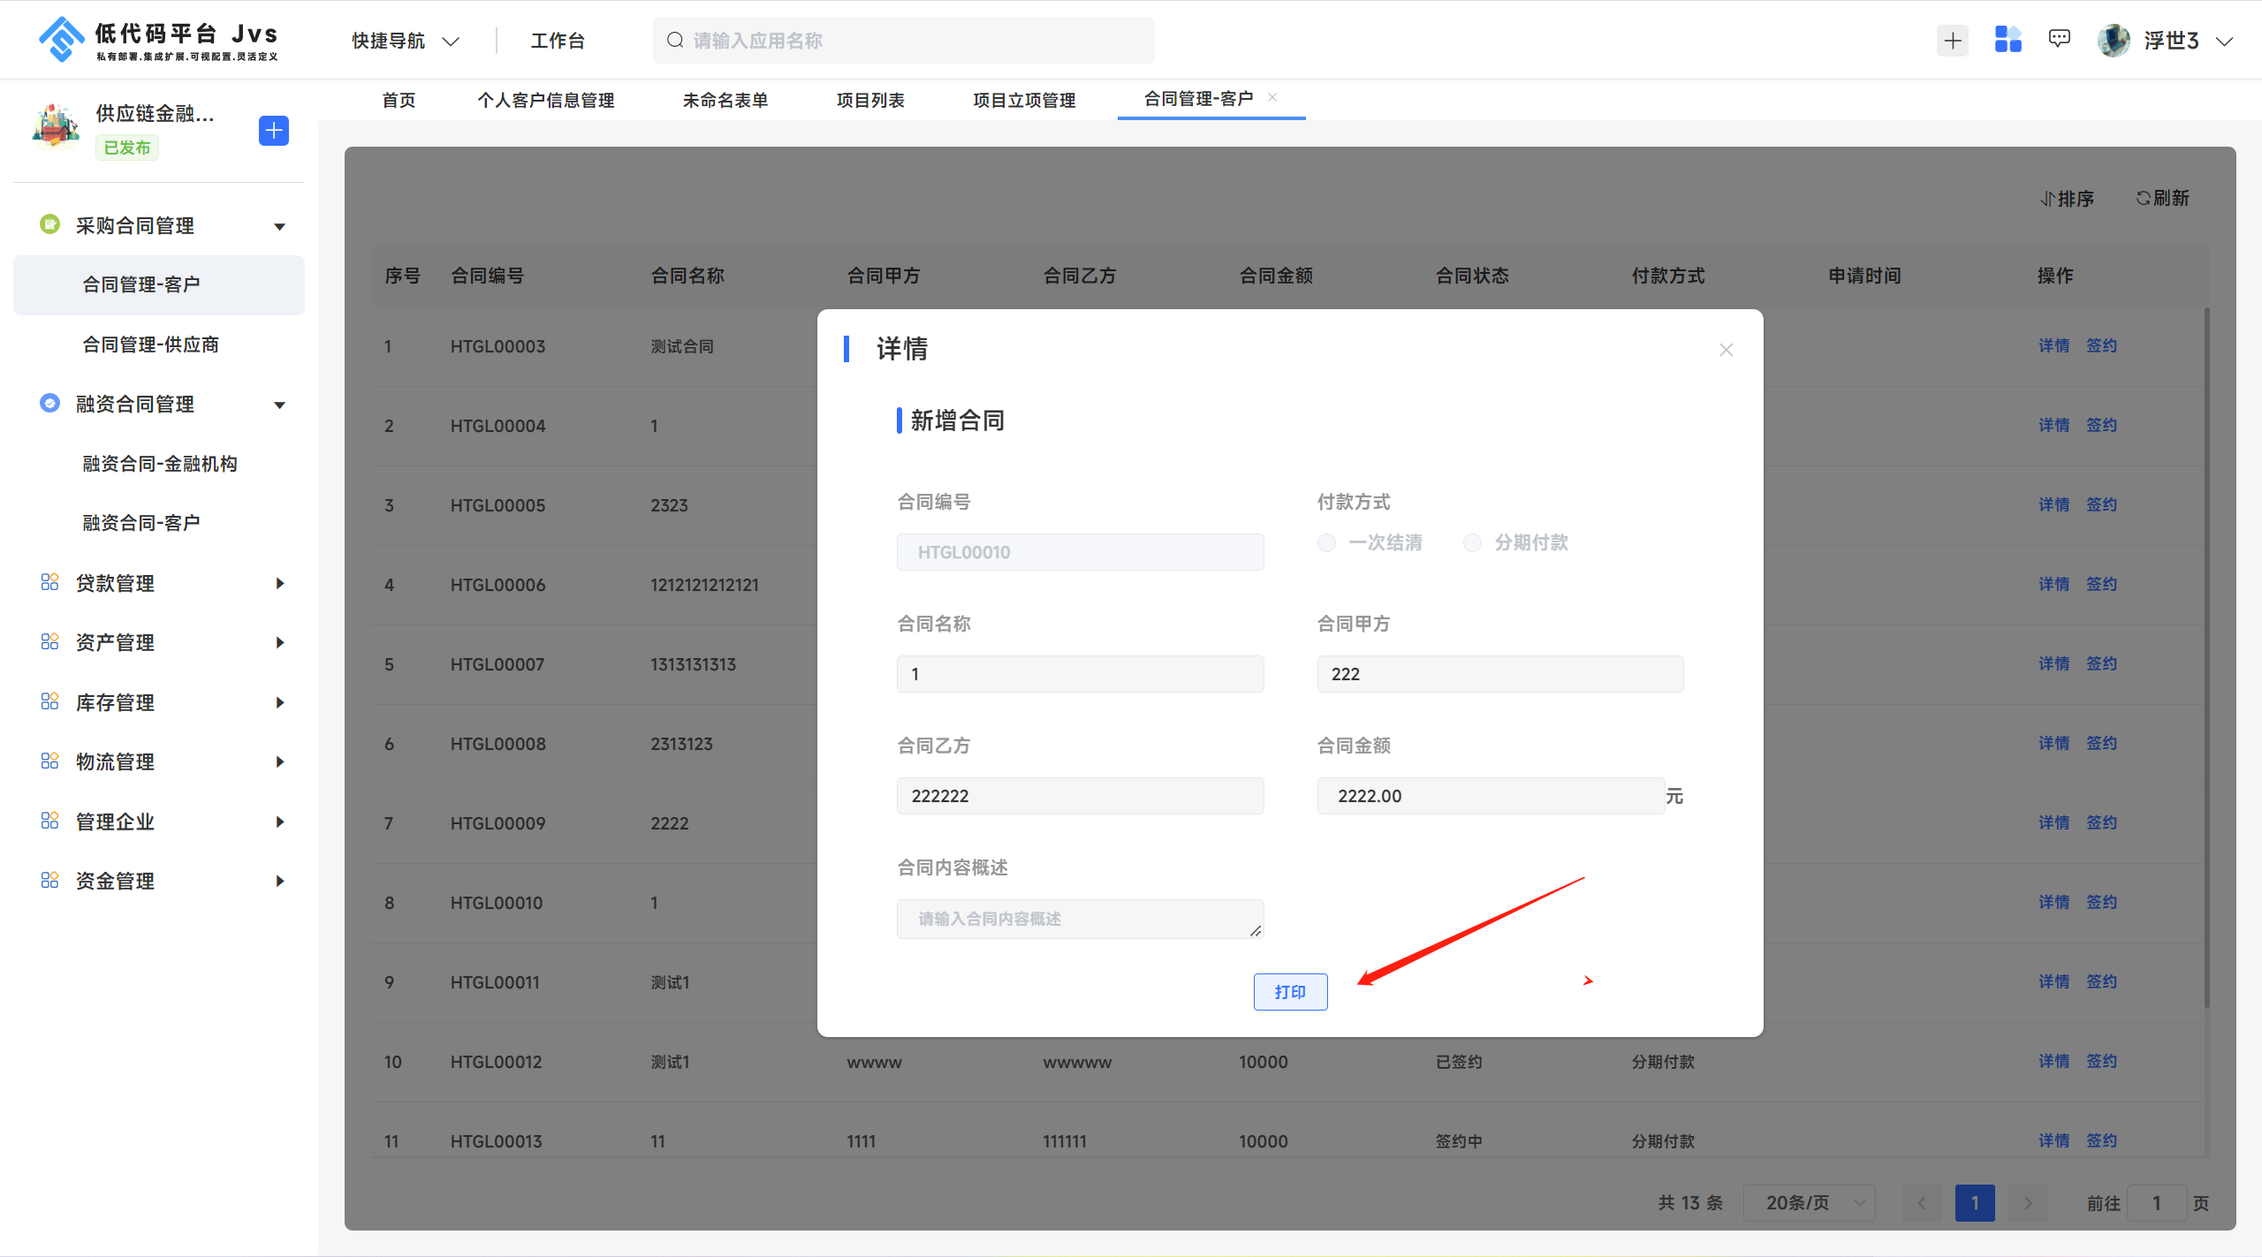Click 签约 link for row HTGL00003

2101,345
